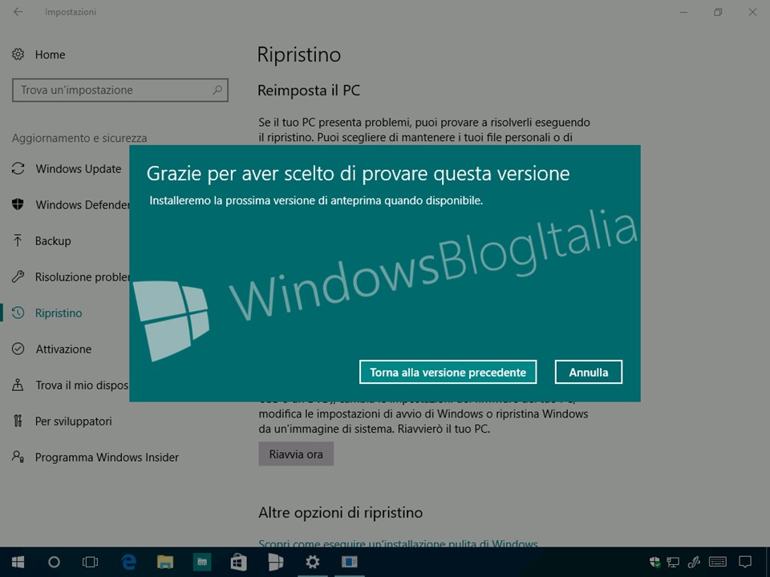Click the wrench troubleshooting icon
The image size is (770, 577).
pyautogui.click(x=18, y=276)
